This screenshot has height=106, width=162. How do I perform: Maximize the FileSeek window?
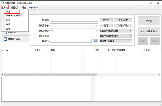(x=151, y=3)
